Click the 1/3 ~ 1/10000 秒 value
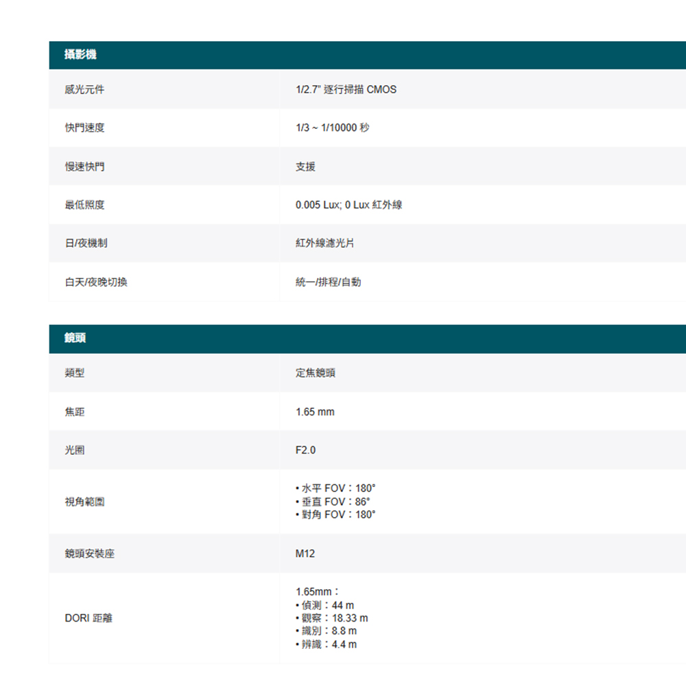Viewport: 686px width, 686px height. click(332, 128)
